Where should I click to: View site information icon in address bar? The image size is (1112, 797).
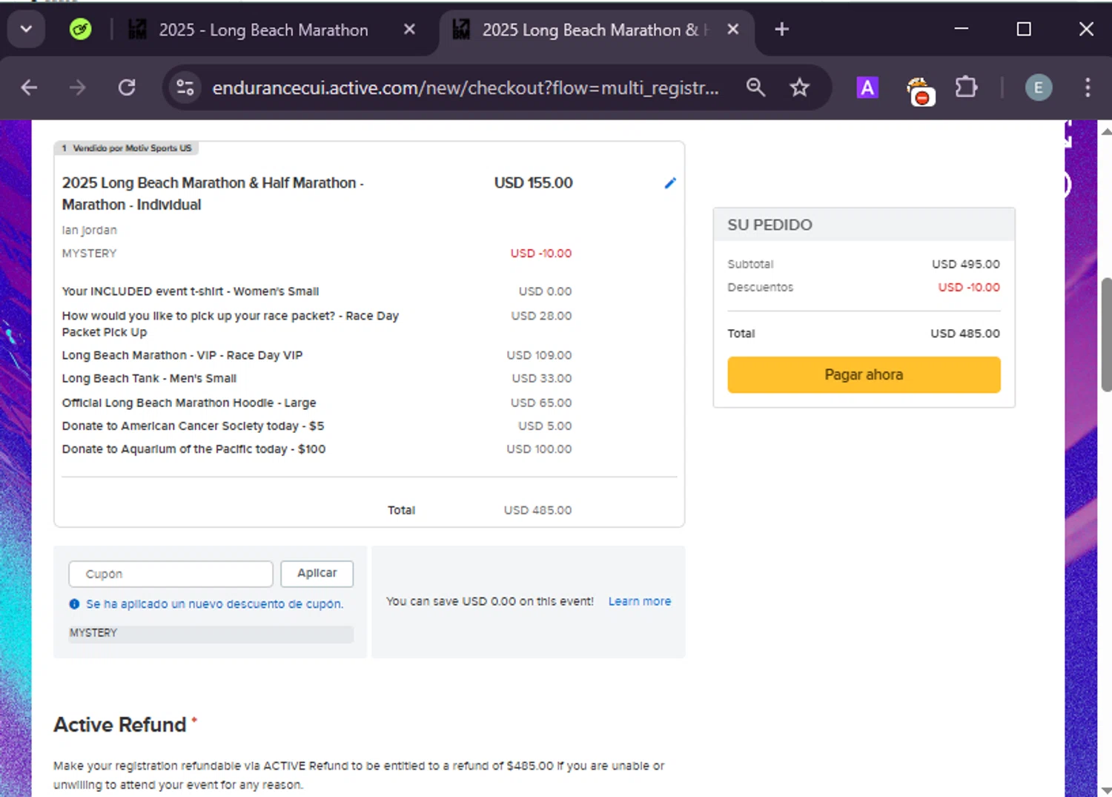click(x=185, y=87)
